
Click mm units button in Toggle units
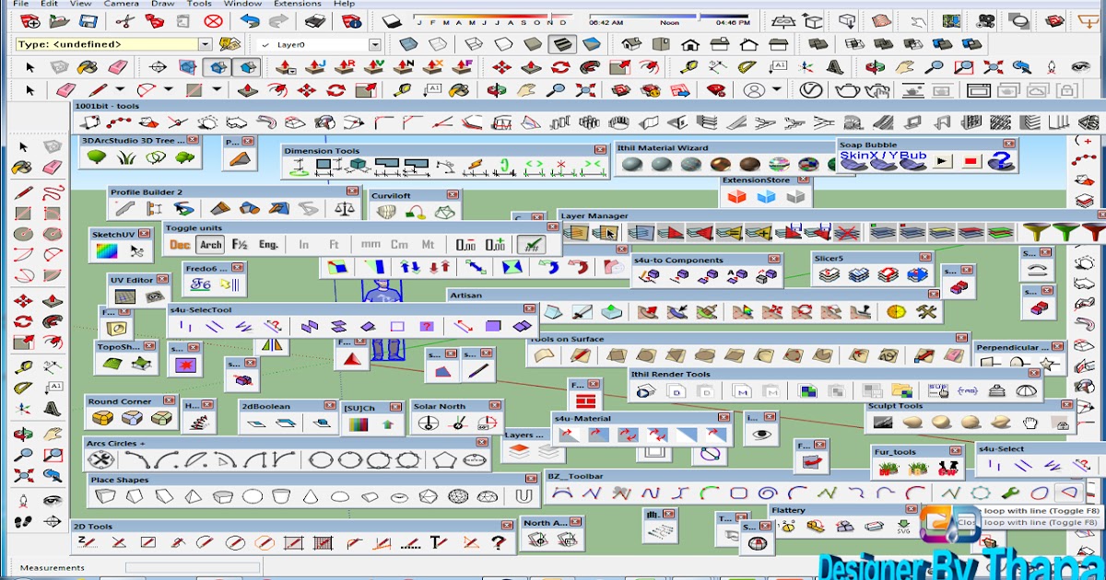click(371, 245)
